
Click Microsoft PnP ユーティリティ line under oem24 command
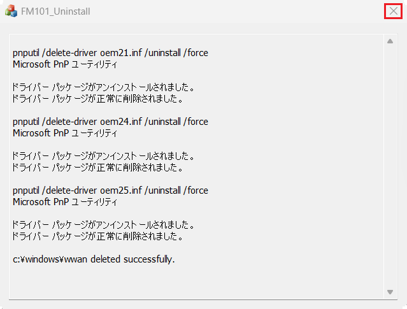pyautogui.click(x=65, y=133)
